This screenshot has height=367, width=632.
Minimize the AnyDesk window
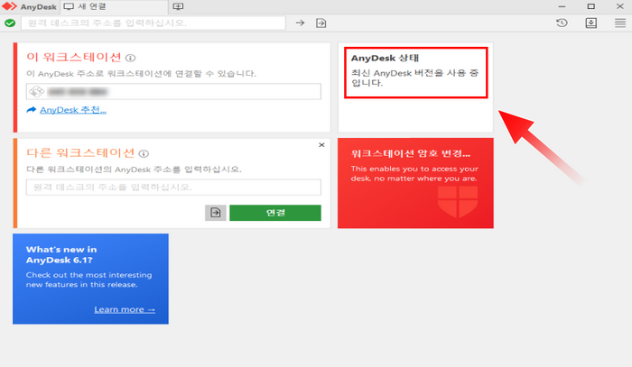click(x=562, y=6)
